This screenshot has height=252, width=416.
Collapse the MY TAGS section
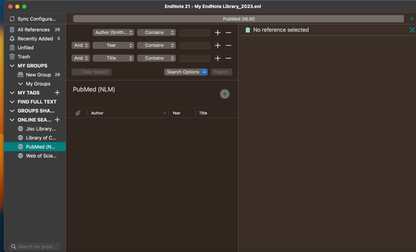(x=12, y=93)
